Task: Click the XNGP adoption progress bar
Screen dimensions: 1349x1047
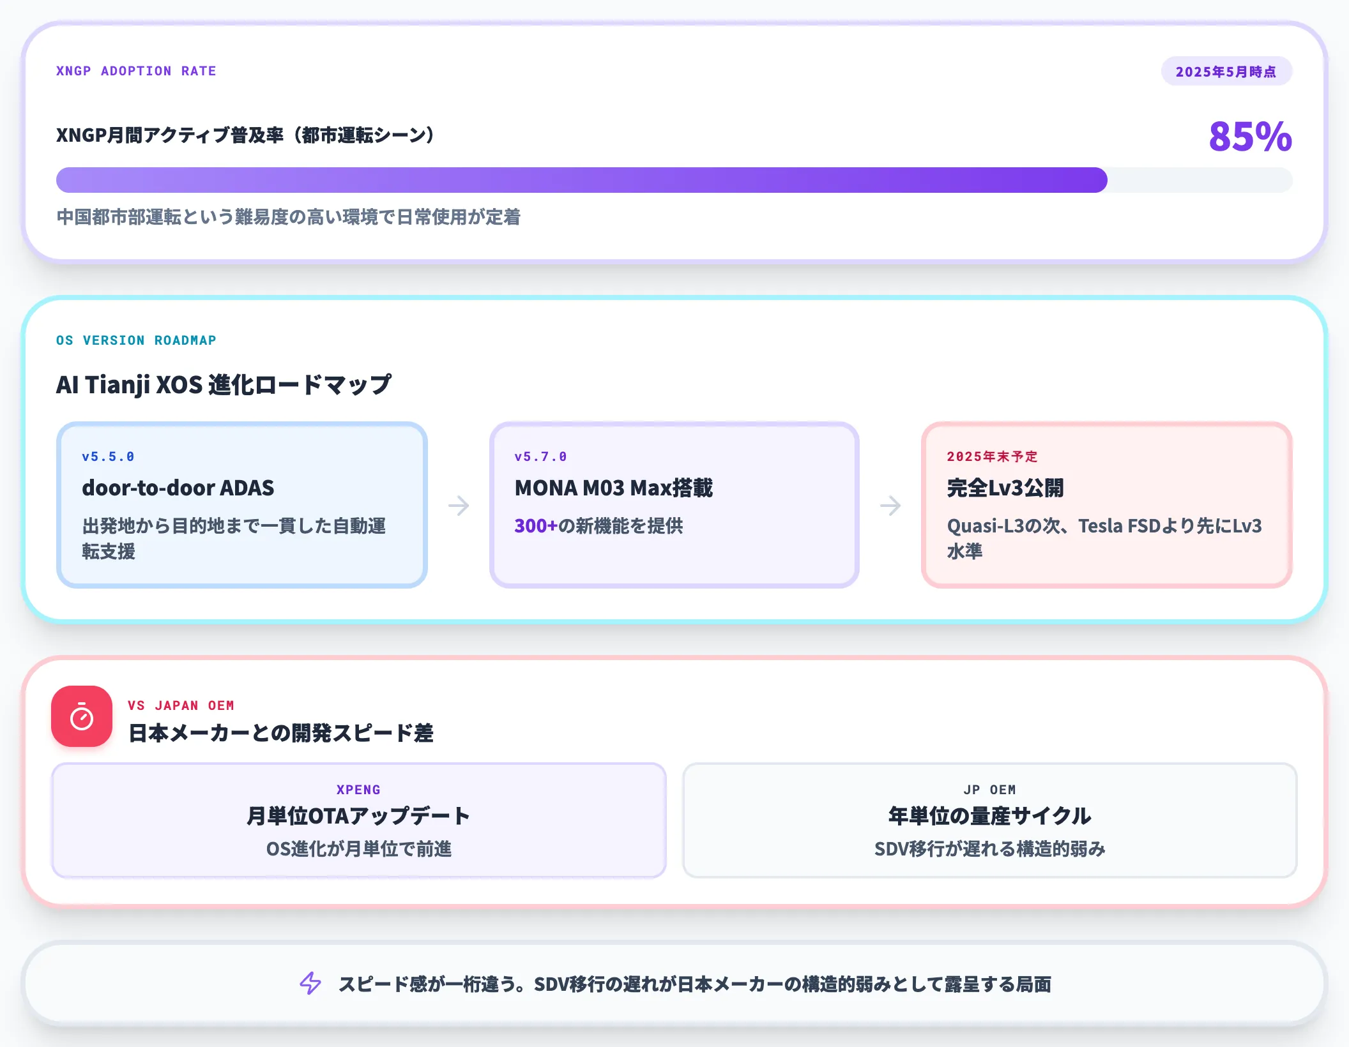Action: point(674,180)
